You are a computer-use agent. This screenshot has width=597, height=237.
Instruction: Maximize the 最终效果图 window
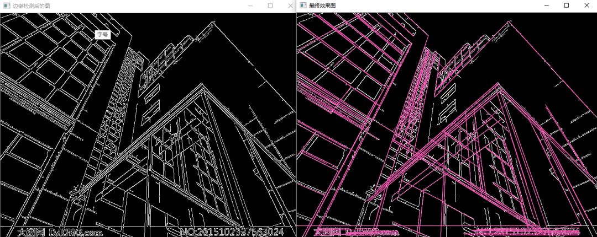(x=567, y=6)
